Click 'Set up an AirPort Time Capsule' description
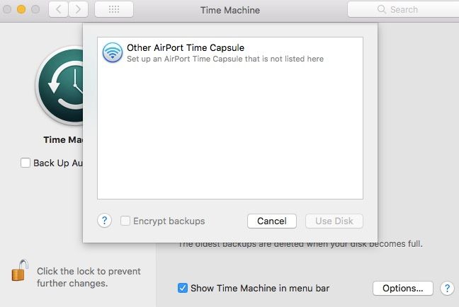The width and height of the screenshot is (459, 307). pyautogui.click(x=225, y=59)
